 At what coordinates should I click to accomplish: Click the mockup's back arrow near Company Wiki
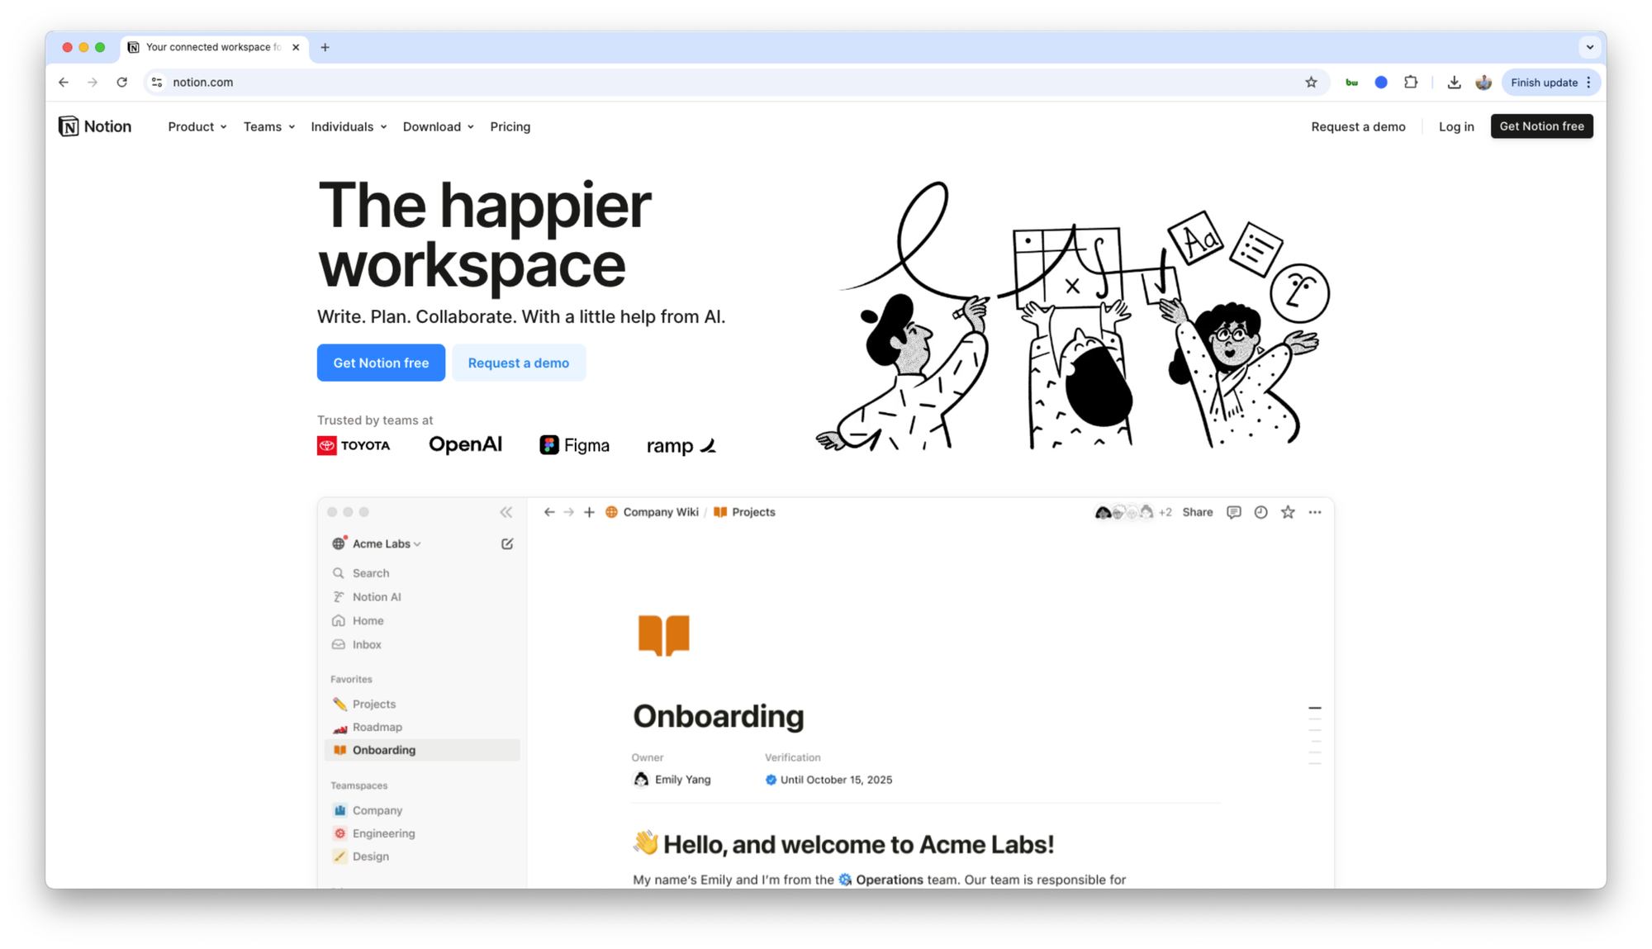(549, 512)
